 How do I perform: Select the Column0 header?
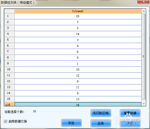pos(78,11)
